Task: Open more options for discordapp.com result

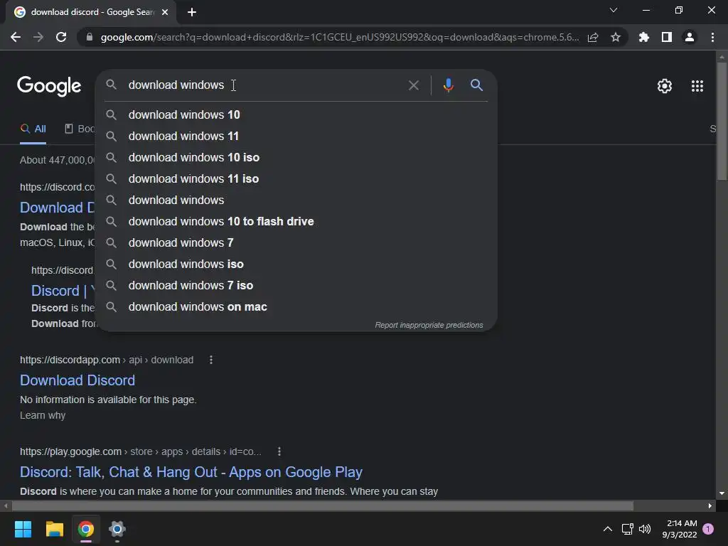Action: [211, 360]
